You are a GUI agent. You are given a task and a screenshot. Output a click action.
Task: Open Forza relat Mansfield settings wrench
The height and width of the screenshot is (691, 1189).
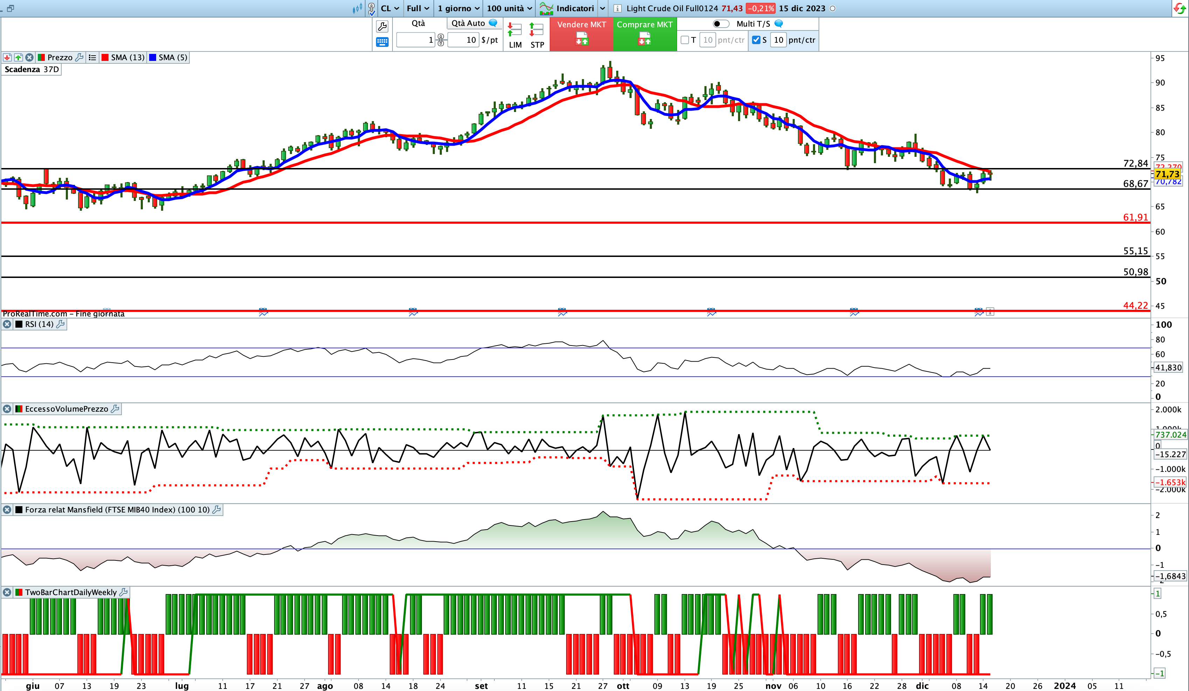tap(217, 510)
